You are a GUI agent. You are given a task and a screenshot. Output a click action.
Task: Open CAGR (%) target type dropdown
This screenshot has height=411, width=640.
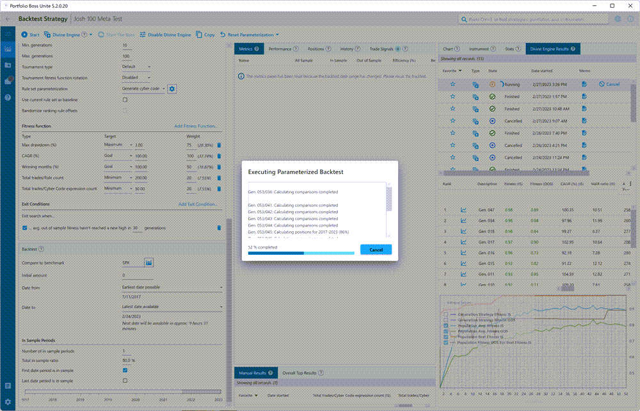(118, 156)
